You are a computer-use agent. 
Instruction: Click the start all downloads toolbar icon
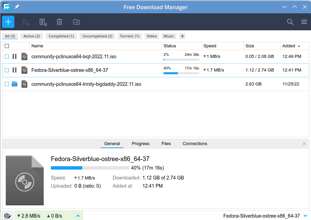26,22
